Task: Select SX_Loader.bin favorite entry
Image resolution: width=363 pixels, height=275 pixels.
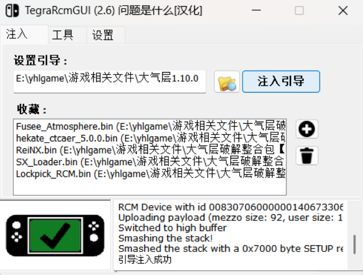Action: 150,162
